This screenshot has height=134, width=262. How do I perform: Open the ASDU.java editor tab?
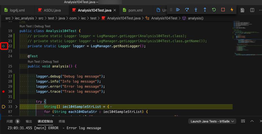point(52,10)
